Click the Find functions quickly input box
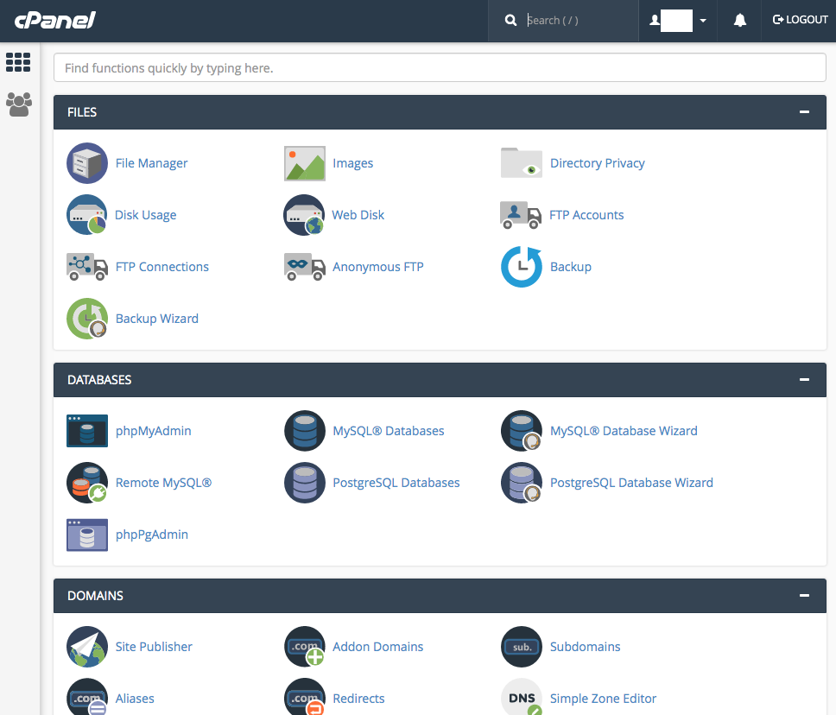Screen dimensions: 836x715 click(x=440, y=67)
